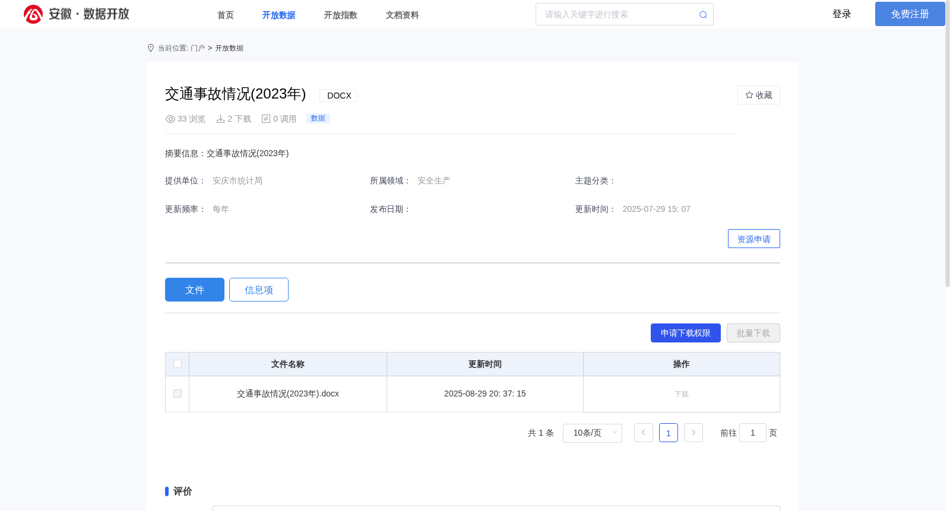Open 文档资料 in the navigation menu
The image size is (950, 511).
pos(403,15)
